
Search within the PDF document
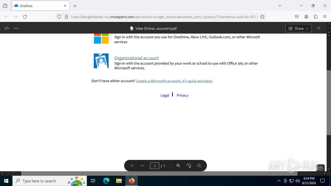coord(199,166)
